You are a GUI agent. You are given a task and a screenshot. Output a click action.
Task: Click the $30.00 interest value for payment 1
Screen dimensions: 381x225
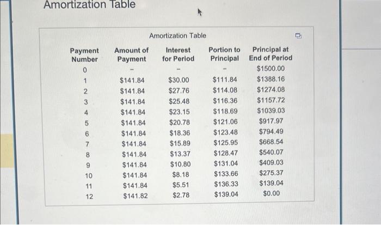[x=179, y=80]
